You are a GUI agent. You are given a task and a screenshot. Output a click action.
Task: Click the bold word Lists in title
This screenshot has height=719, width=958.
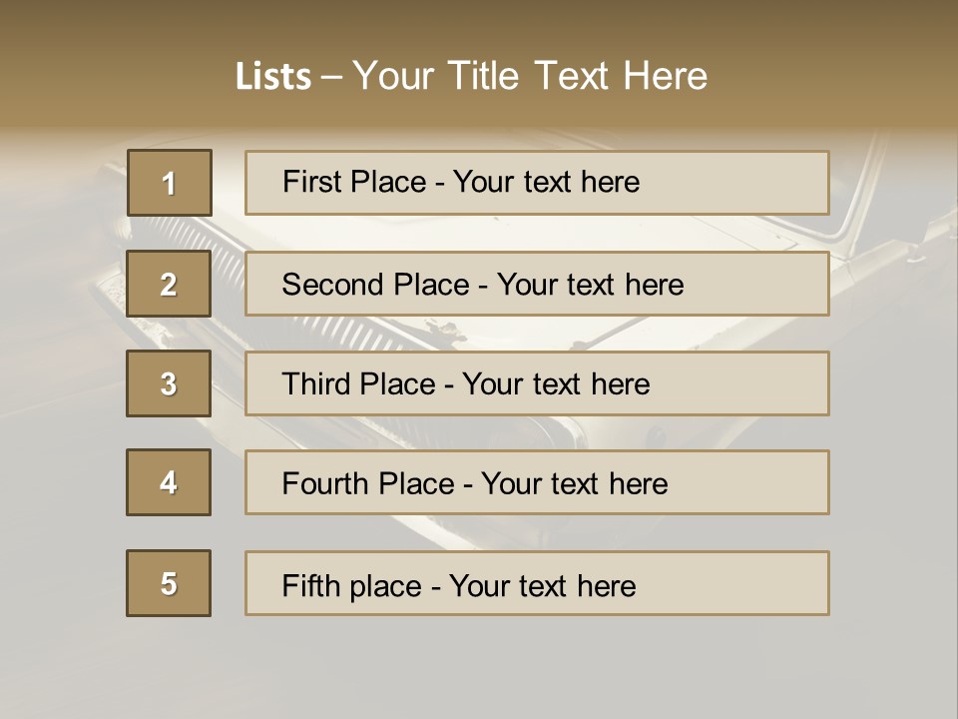(273, 77)
